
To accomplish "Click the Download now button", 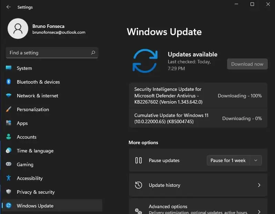I will pyautogui.click(x=247, y=64).
